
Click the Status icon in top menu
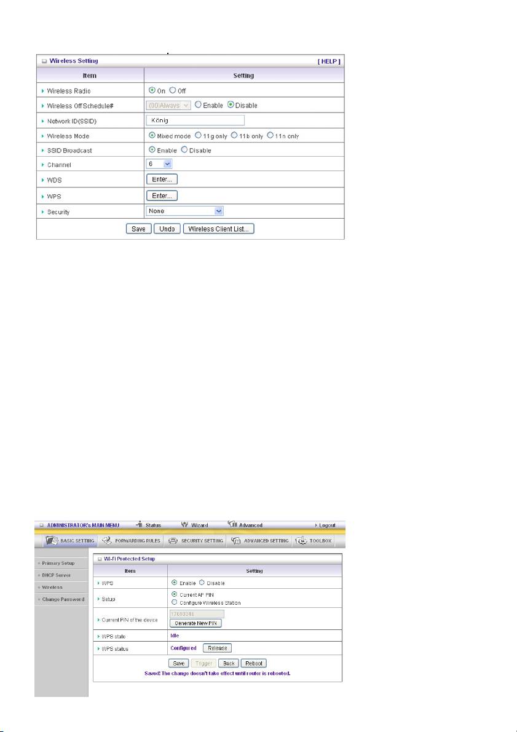140,525
